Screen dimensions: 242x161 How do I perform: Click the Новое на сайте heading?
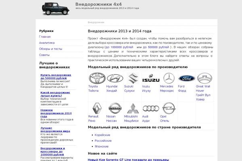[x=102, y=153]
